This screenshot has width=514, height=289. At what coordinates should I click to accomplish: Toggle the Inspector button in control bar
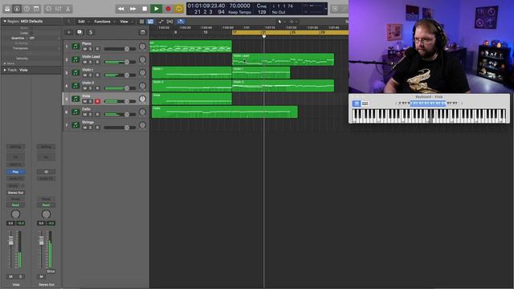[17, 9]
